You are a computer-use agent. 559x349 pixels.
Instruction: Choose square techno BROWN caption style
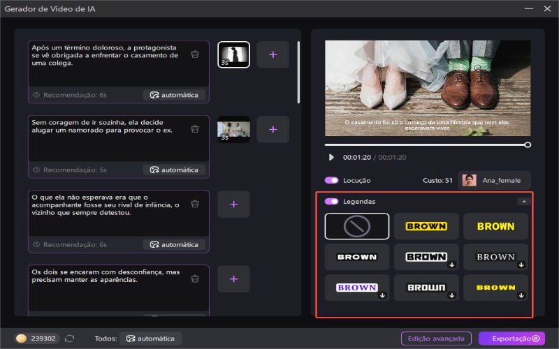tap(426, 288)
